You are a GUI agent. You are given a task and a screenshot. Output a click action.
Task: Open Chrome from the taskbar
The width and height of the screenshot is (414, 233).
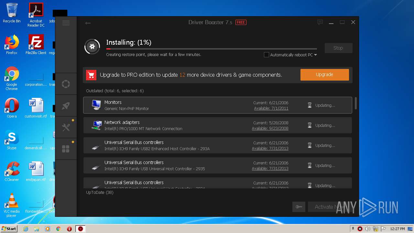58,229
